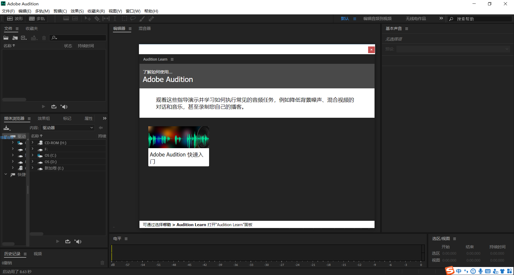Collapse the 快捷 shortcuts tree node
Image resolution: width=514 pixels, height=275 pixels.
point(6,174)
